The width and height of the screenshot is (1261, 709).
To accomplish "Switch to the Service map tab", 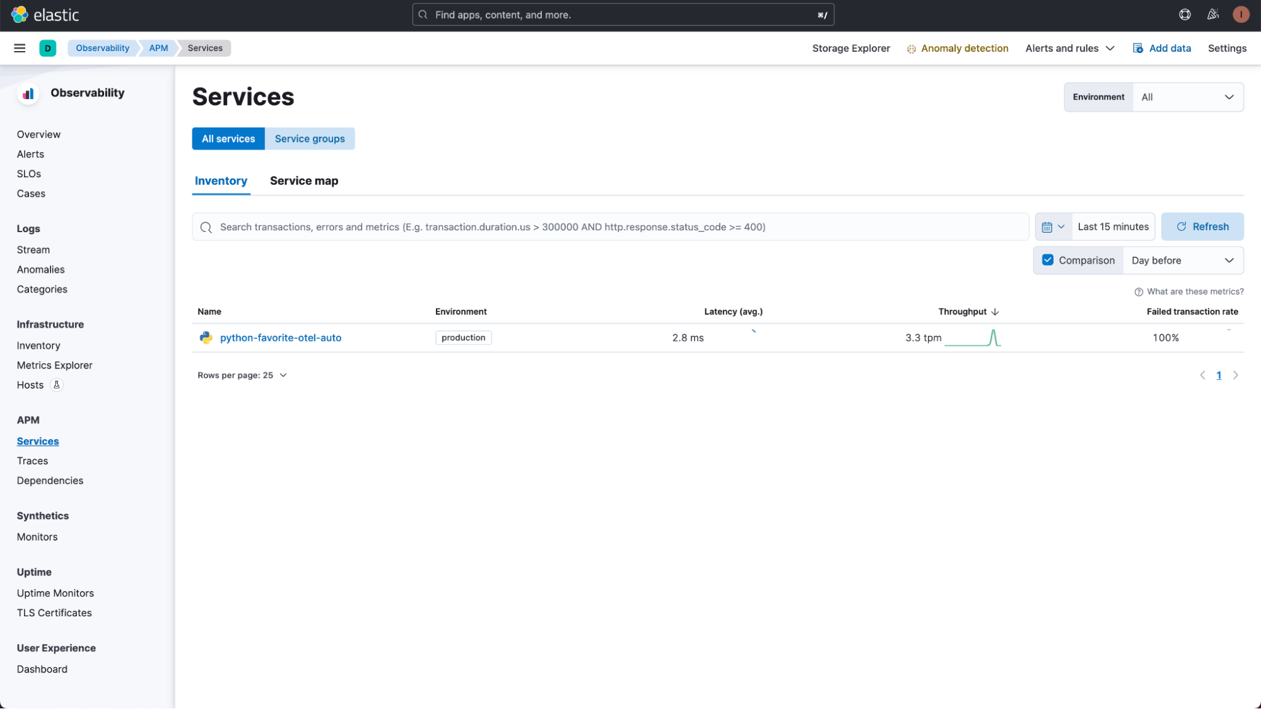I will click(x=303, y=181).
